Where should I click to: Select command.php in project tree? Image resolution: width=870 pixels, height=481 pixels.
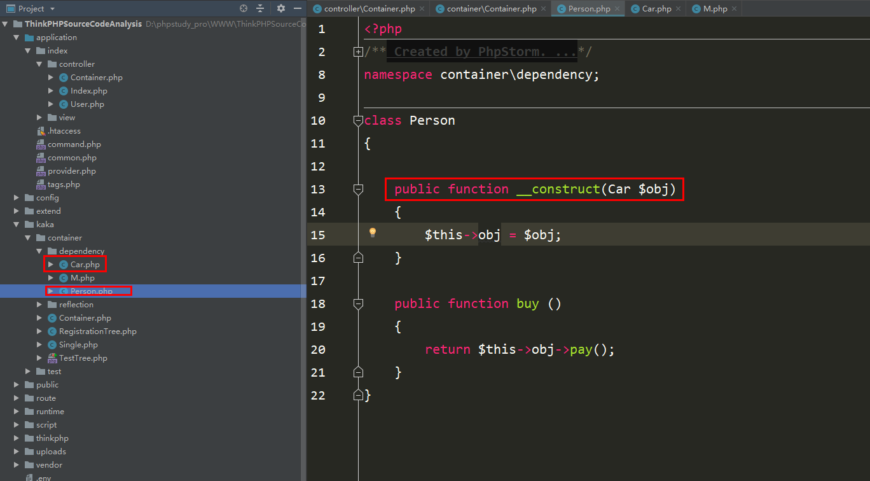74,144
